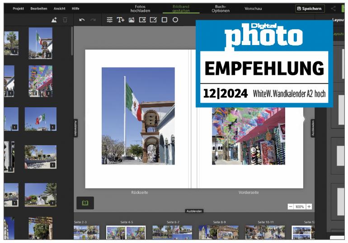
Task: Go to next spread arrow right of page
Action: 304,119
